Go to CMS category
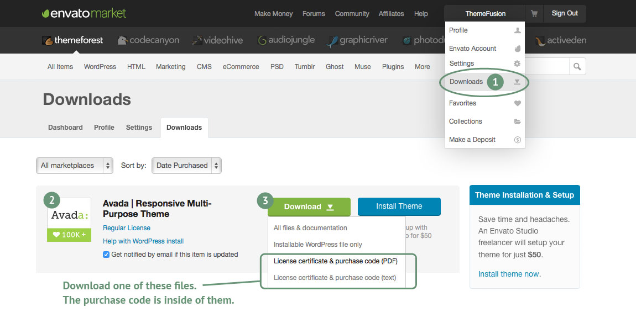 pyautogui.click(x=204, y=67)
